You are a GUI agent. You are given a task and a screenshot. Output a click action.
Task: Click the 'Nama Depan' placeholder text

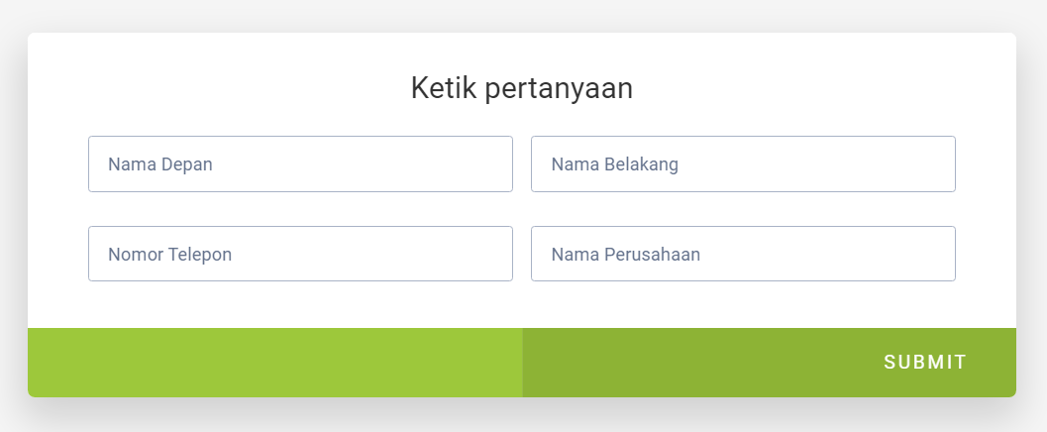(x=160, y=164)
